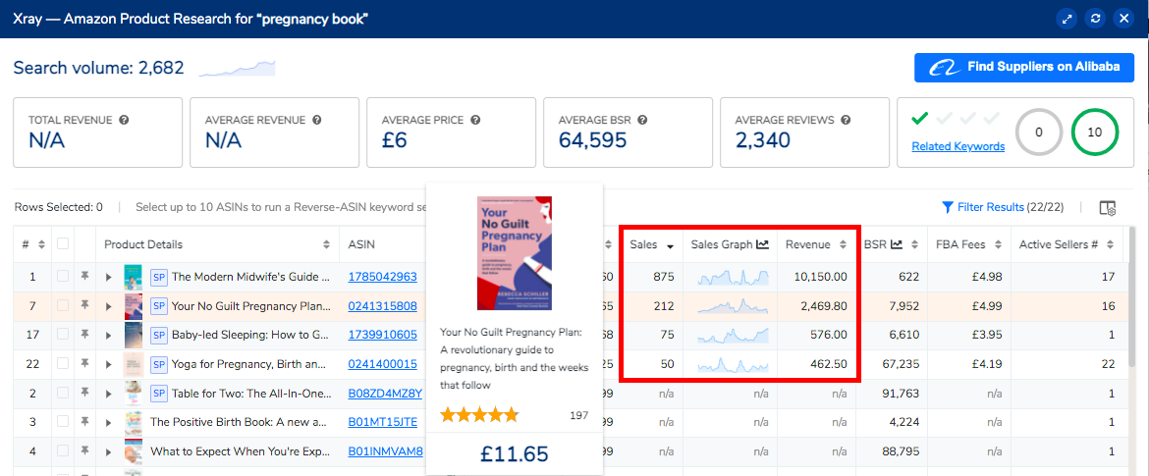Click the Total Revenue help icon

(124, 120)
